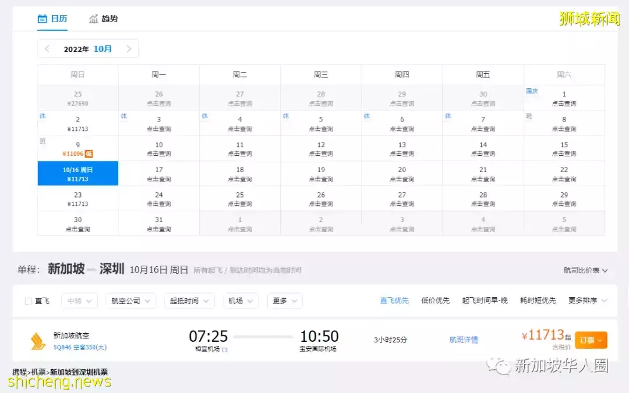The width and height of the screenshot is (629, 393).
Task: Click the Singapore Airlines logo
Action: pos(36,339)
